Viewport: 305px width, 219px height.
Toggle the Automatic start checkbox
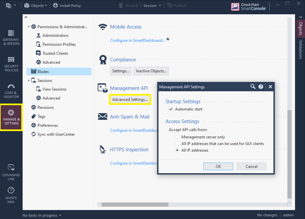[x=171, y=109]
